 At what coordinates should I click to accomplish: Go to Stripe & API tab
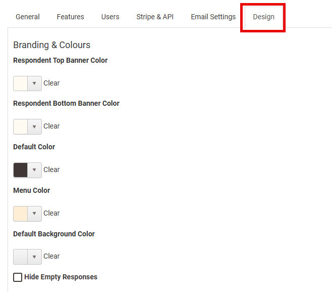point(155,17)
